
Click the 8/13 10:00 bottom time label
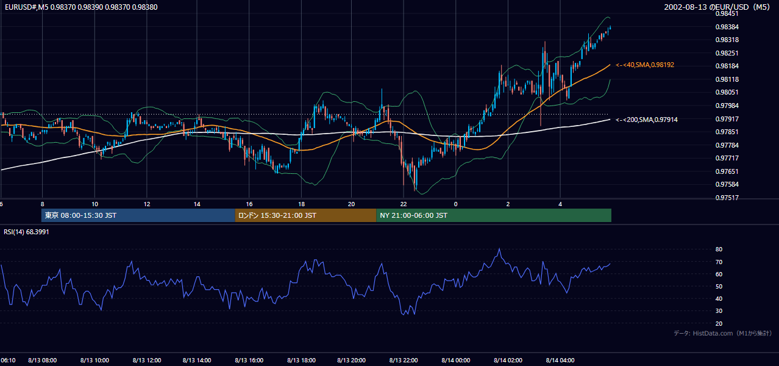[x=94, y=361]
